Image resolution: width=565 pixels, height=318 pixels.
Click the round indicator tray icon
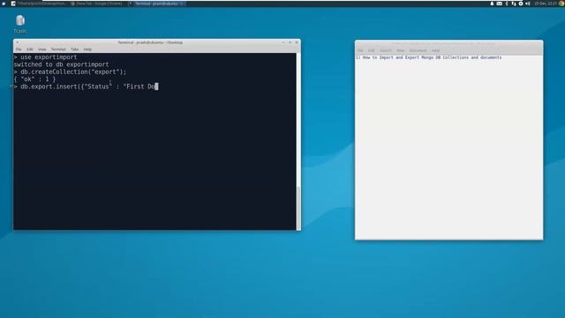point(521,4)
